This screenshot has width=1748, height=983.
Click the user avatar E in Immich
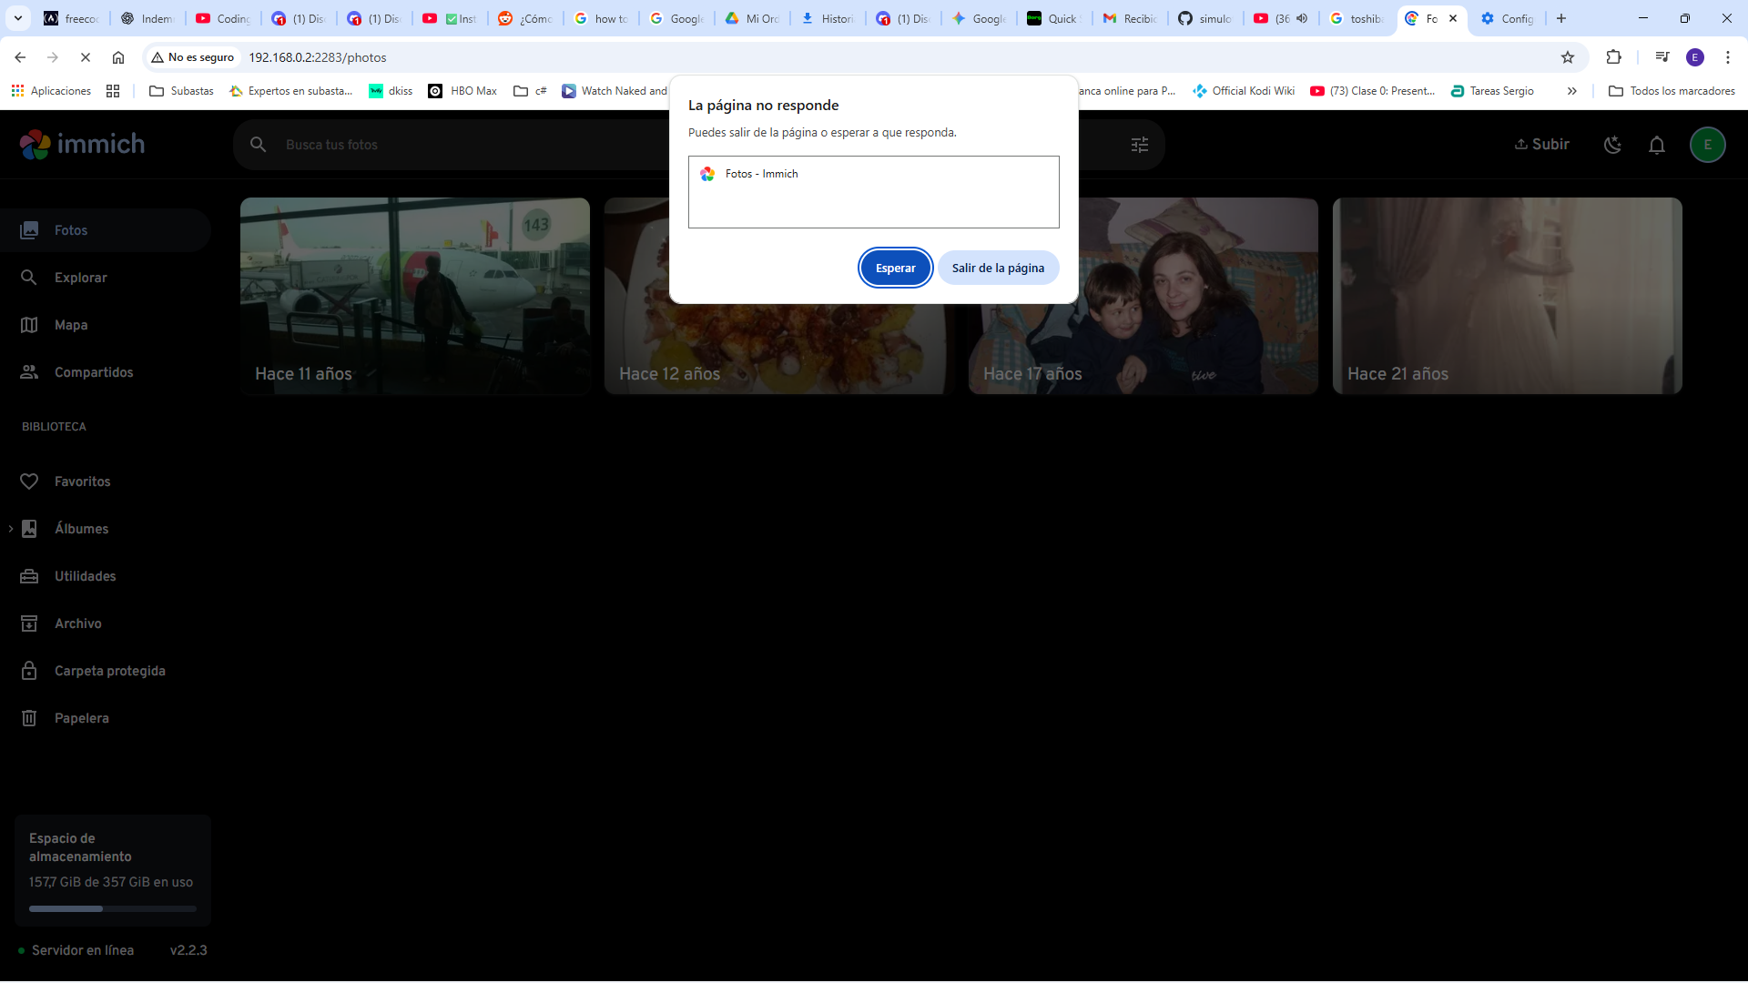(x=1707, y=145)
